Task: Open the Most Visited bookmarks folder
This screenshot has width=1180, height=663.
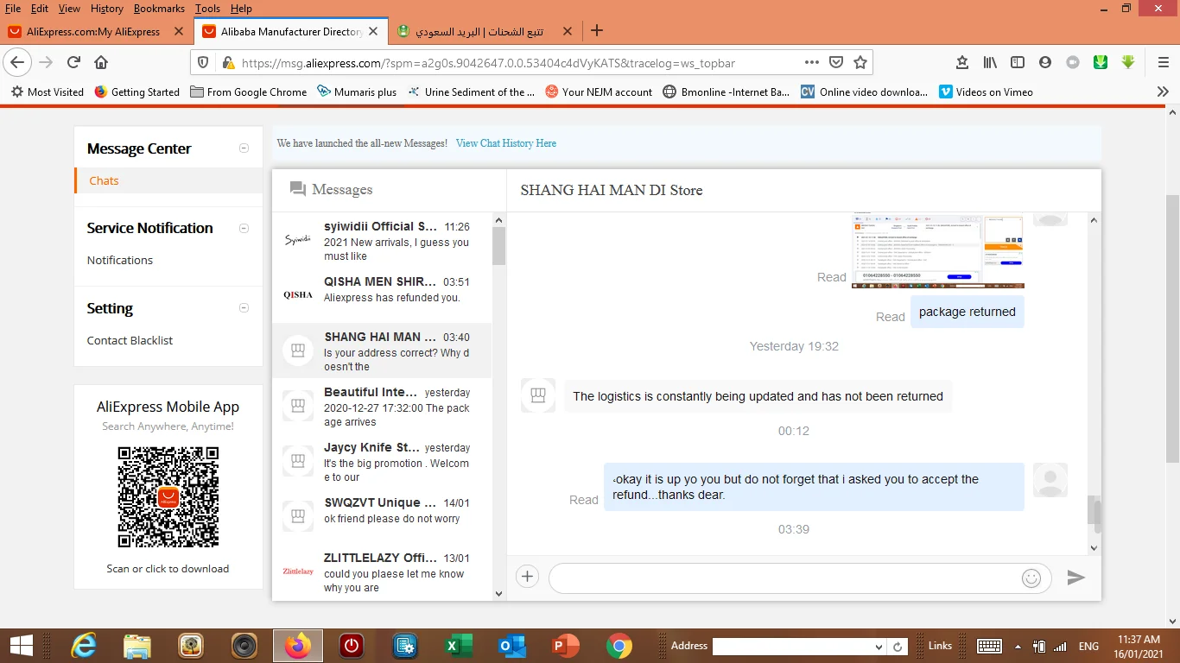Action: click(x=48, y=92)
